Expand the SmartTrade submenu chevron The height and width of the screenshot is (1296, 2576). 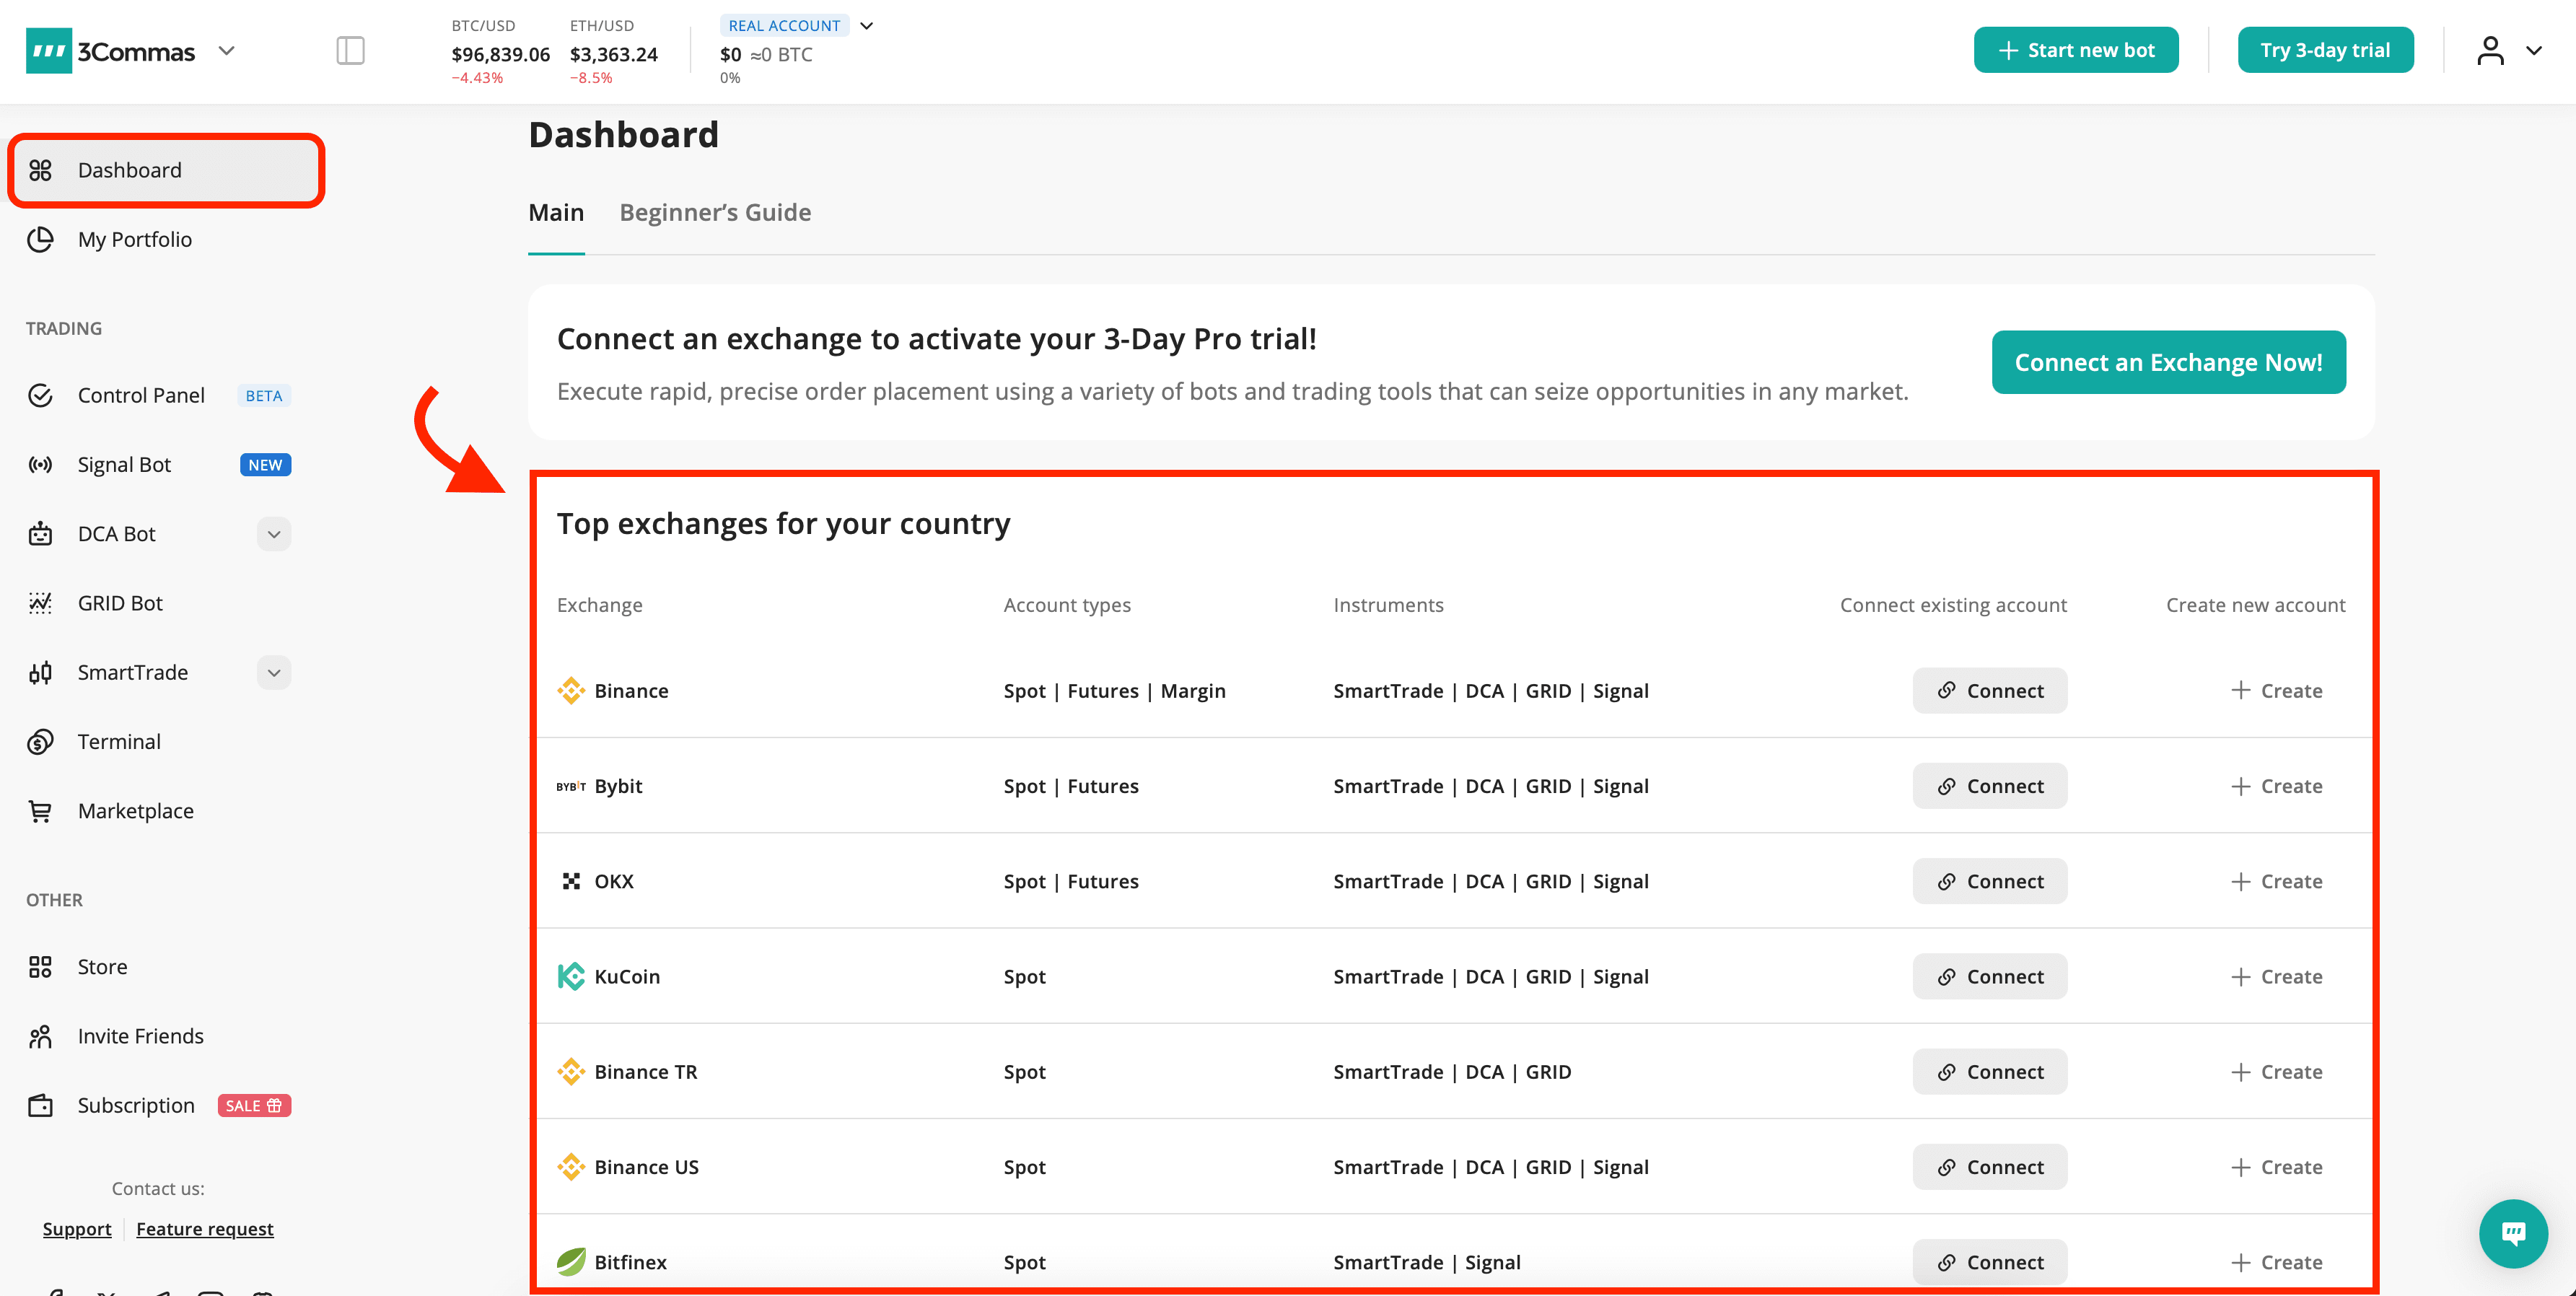point(274,672)
